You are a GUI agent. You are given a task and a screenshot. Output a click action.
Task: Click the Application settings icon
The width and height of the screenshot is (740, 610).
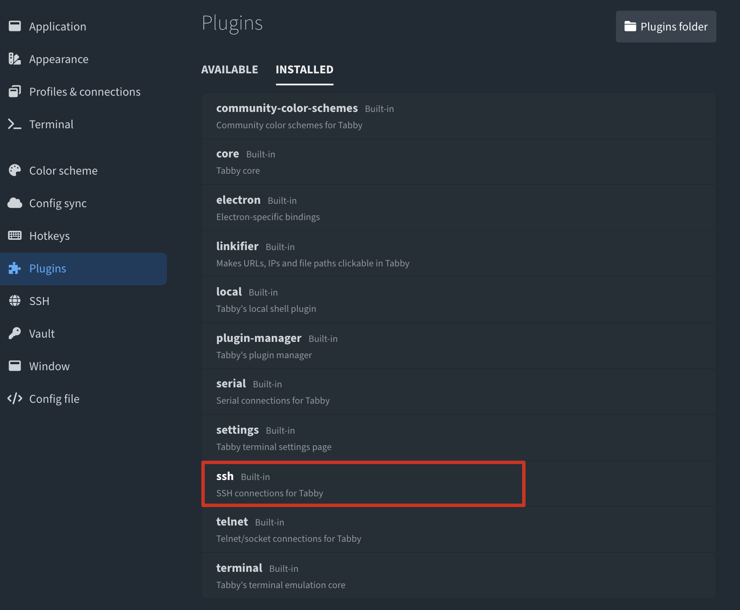pos(15,26)
